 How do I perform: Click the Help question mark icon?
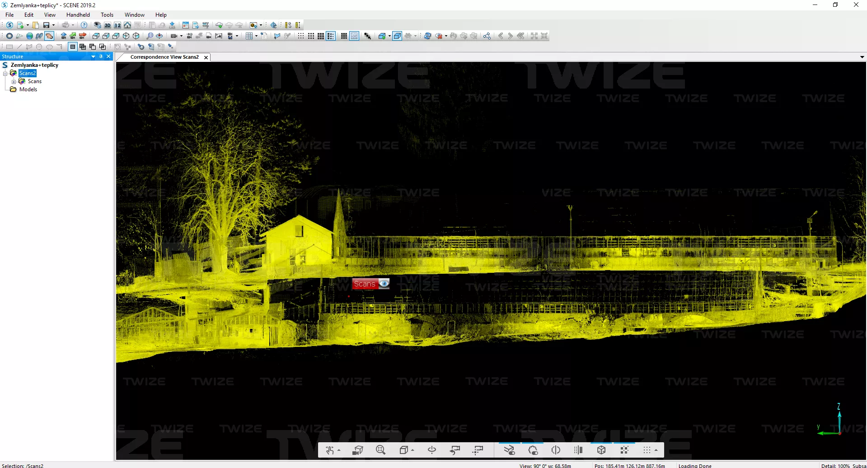(84, 25)
